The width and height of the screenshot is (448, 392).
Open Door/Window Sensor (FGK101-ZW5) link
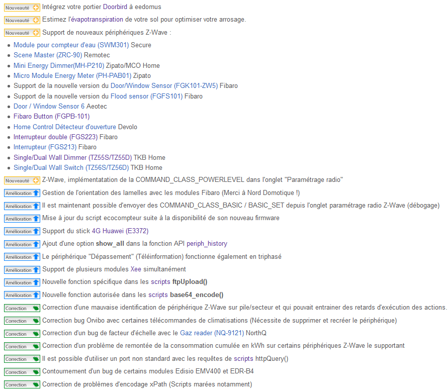coord(164,85)
